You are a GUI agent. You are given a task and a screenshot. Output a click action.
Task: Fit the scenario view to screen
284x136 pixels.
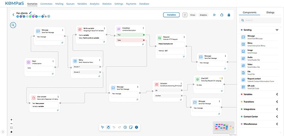click(12, 128)
